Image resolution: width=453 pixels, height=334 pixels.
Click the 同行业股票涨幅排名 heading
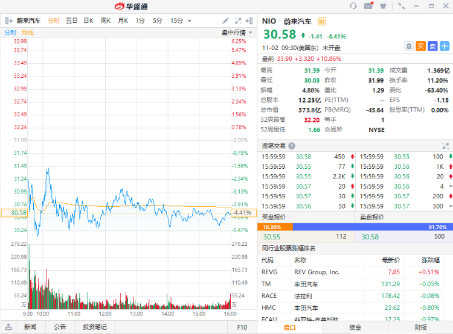[x=288, y=248]
